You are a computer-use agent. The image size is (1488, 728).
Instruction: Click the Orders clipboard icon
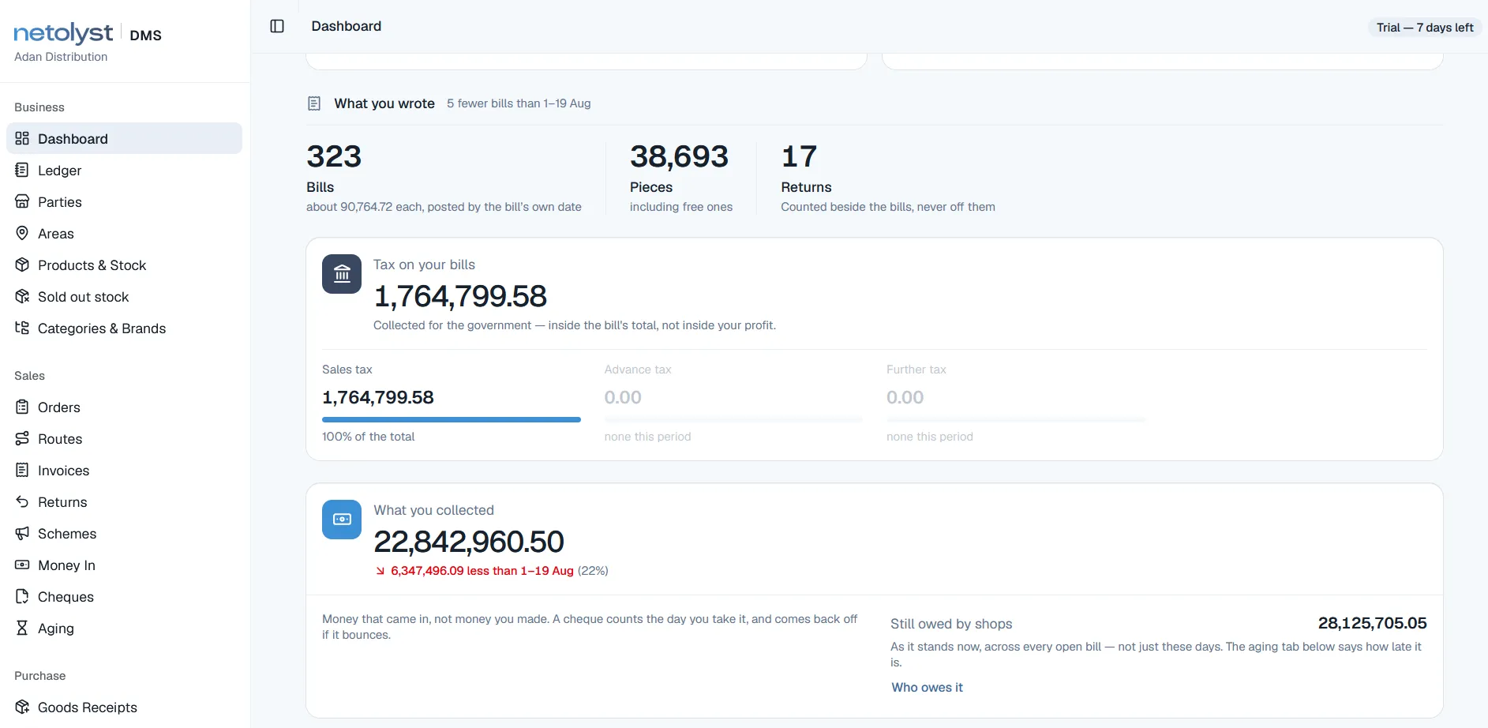point(22,407)
